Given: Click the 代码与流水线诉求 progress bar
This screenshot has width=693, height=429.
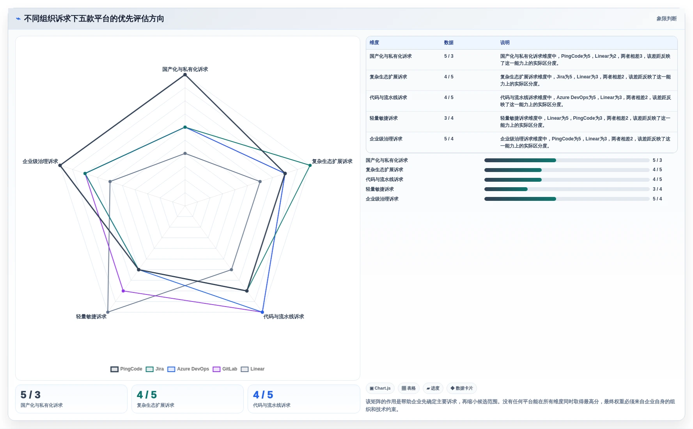Looking at the screenshot, I should (x=567, y=180).
